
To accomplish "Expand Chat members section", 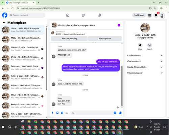I will [145, 61].
